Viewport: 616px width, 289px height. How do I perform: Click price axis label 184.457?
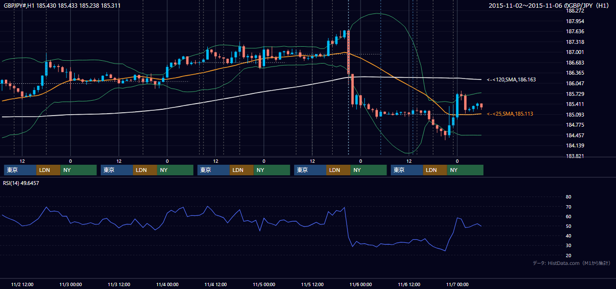click(x=575, y=135)
